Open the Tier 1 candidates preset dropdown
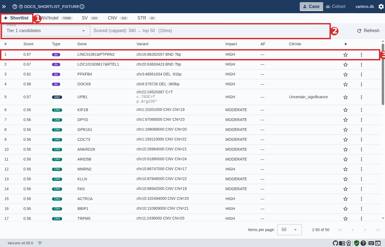The image size is (385, 247). [x=46, y=31]
